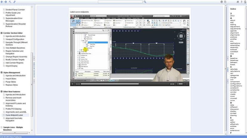Go forward with the right arrow icon
This screenshot has height=138, width=247.
pyautogui.click(x=5, y=2)
